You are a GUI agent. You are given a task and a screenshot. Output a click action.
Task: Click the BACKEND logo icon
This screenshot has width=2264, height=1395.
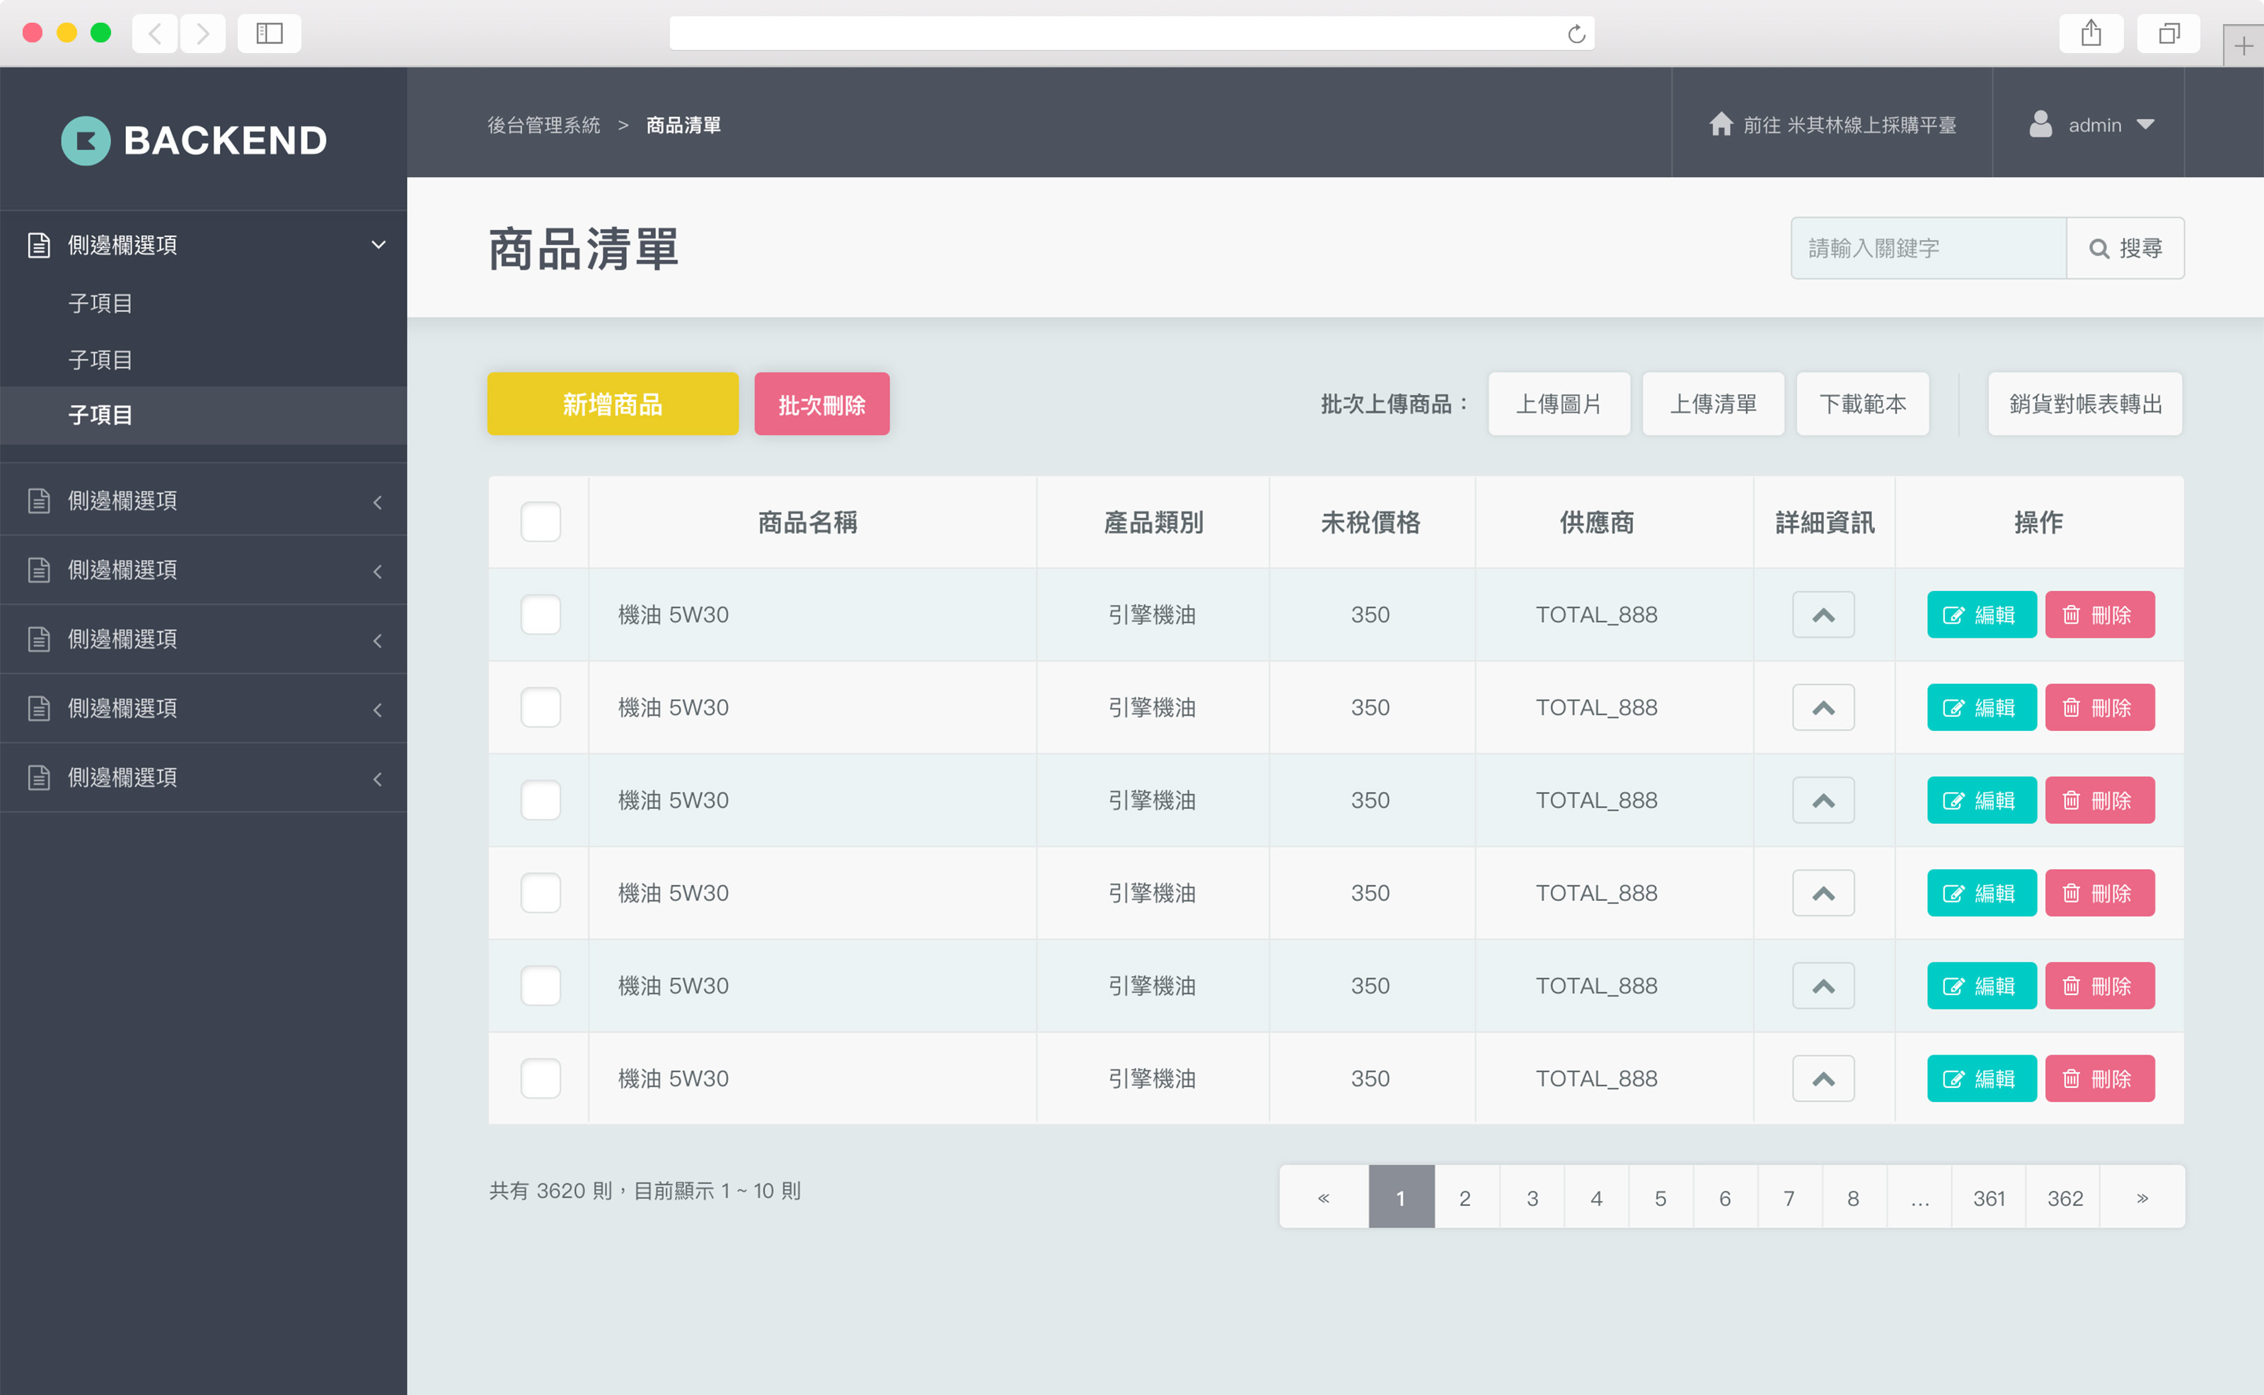(85, 140)
